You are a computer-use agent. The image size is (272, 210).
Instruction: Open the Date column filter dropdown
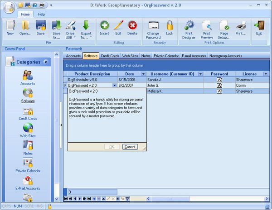tap(143, 74)
